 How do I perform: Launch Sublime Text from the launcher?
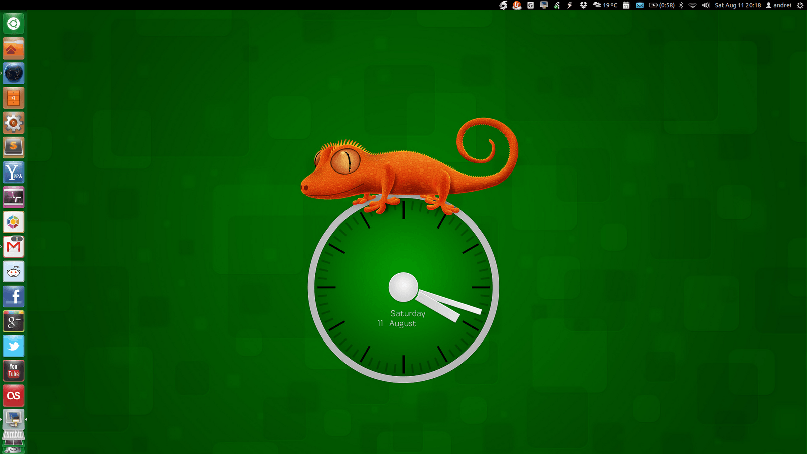click(x=13, y=147)
